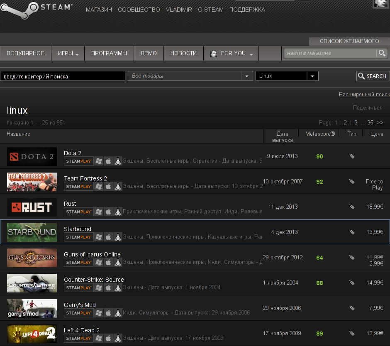Switch to the ПРОГРАММЫ tab
This screenshot has width=390, height=346.
click(x=109, y=53)
